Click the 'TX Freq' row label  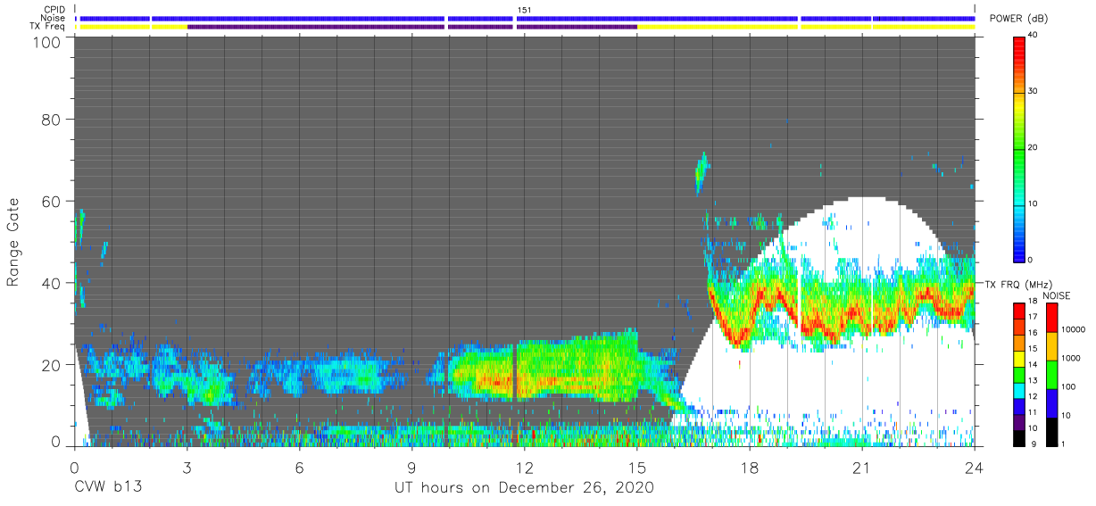point(48,26)
